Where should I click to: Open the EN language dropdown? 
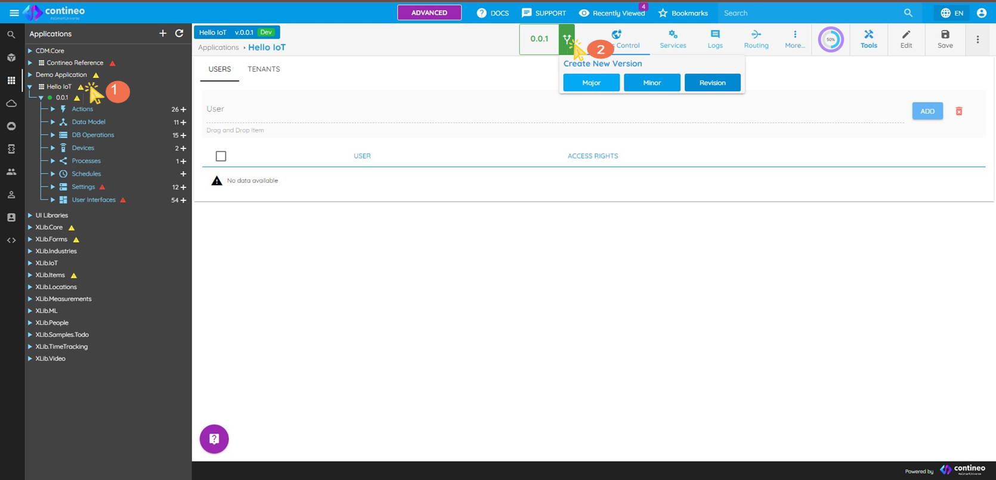click(x=952, y=13)
